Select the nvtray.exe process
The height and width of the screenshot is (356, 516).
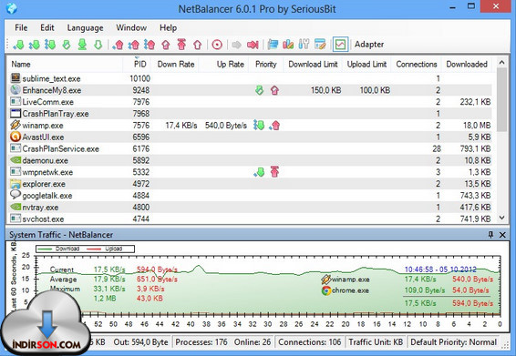point(250,208)
